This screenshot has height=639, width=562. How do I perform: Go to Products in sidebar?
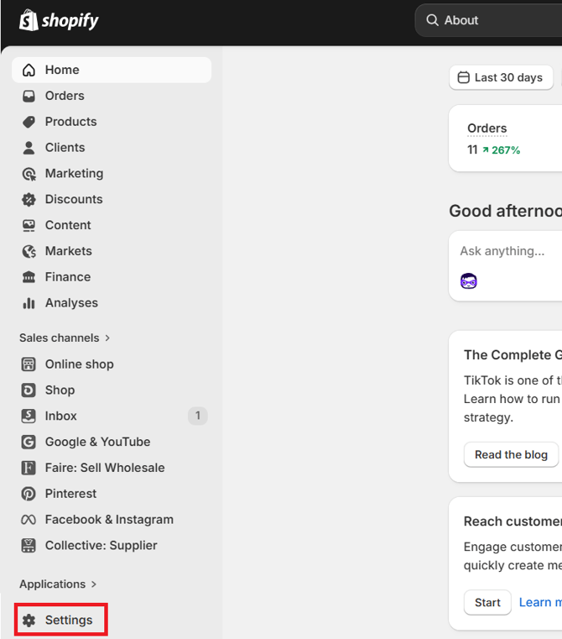coord(112,122)
